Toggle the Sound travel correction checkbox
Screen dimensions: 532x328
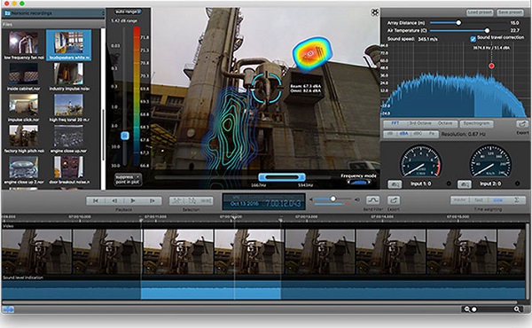(x=473, y=39)
